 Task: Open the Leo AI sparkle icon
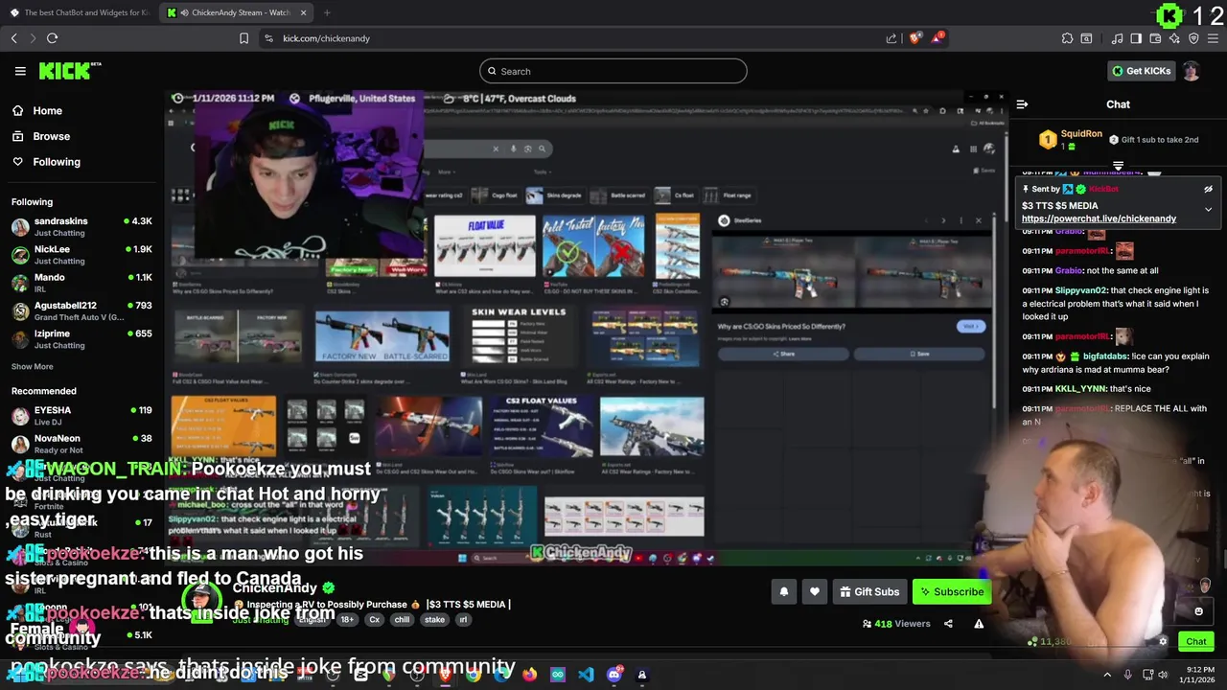pyautogui.click(x=1174, y=38)
